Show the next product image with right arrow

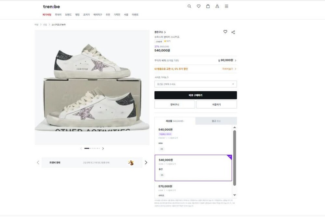coord(103,149)
